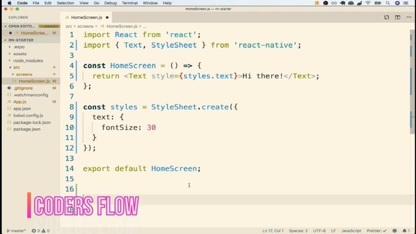Click the macOS Spotlight search icon
This screenshot has width=416, height=234.
[387, 3]
